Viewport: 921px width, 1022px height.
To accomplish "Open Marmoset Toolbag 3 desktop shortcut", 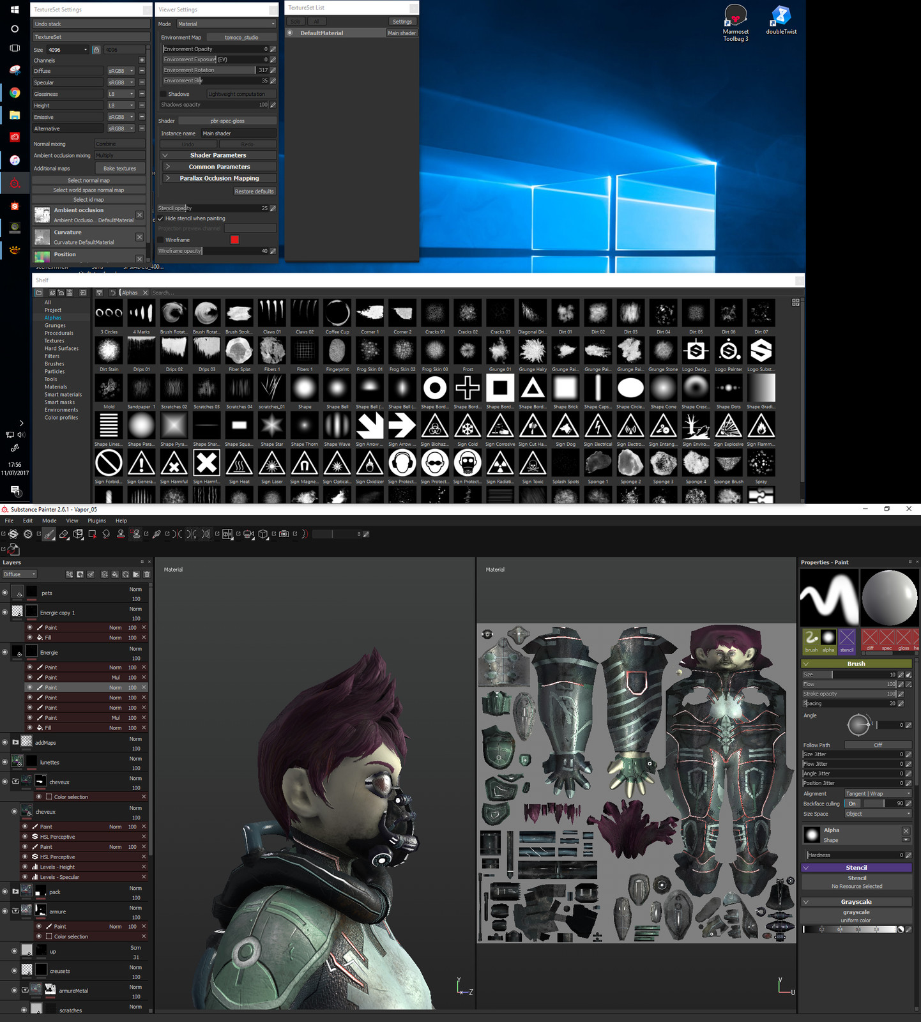I will click(735, 23).
